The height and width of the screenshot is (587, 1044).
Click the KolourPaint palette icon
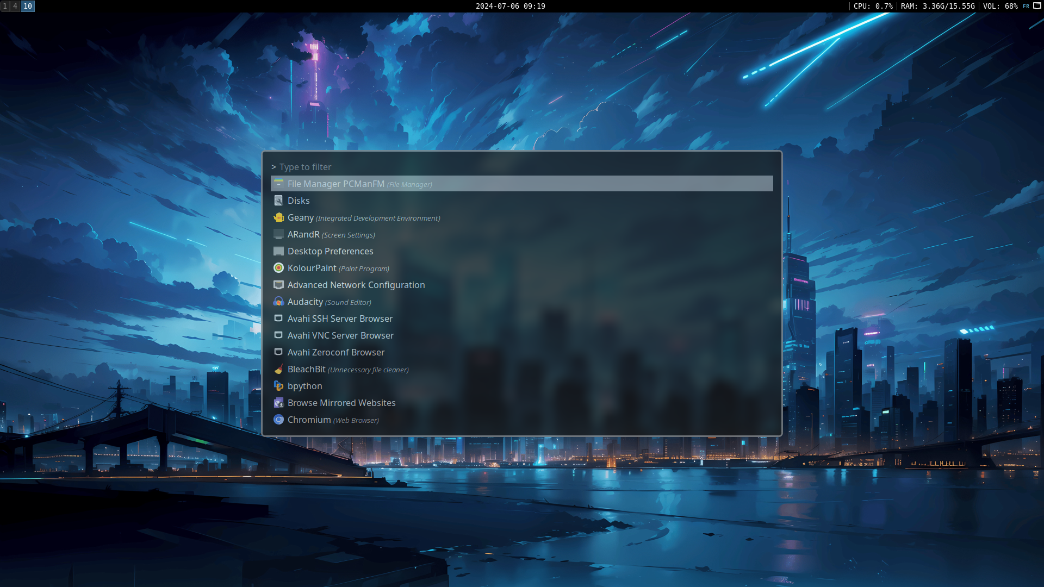click(x=278, y=268)
